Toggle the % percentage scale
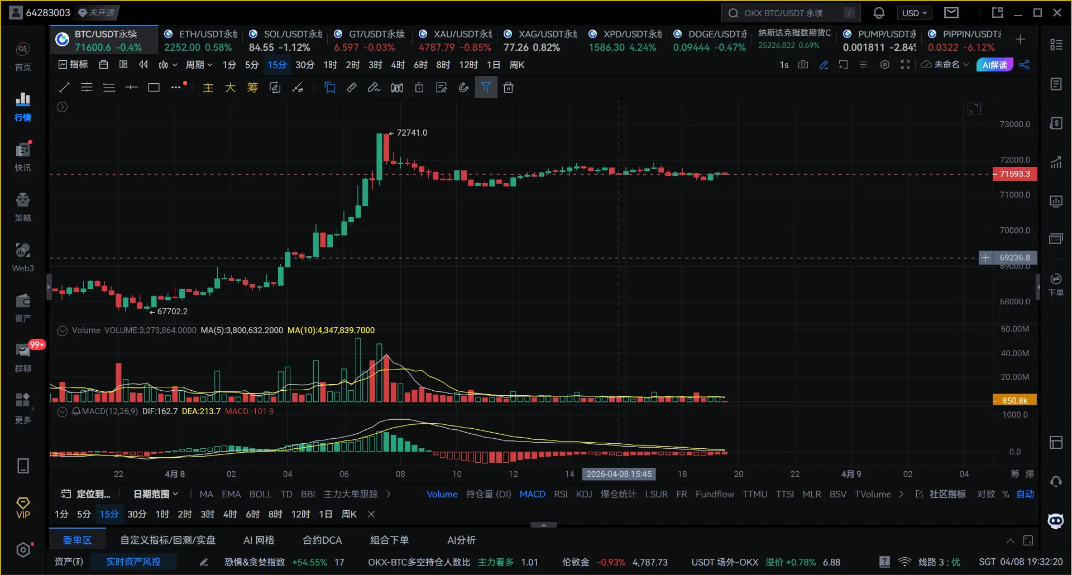This screenshot has width=1072, height=575. point(1006,494)
